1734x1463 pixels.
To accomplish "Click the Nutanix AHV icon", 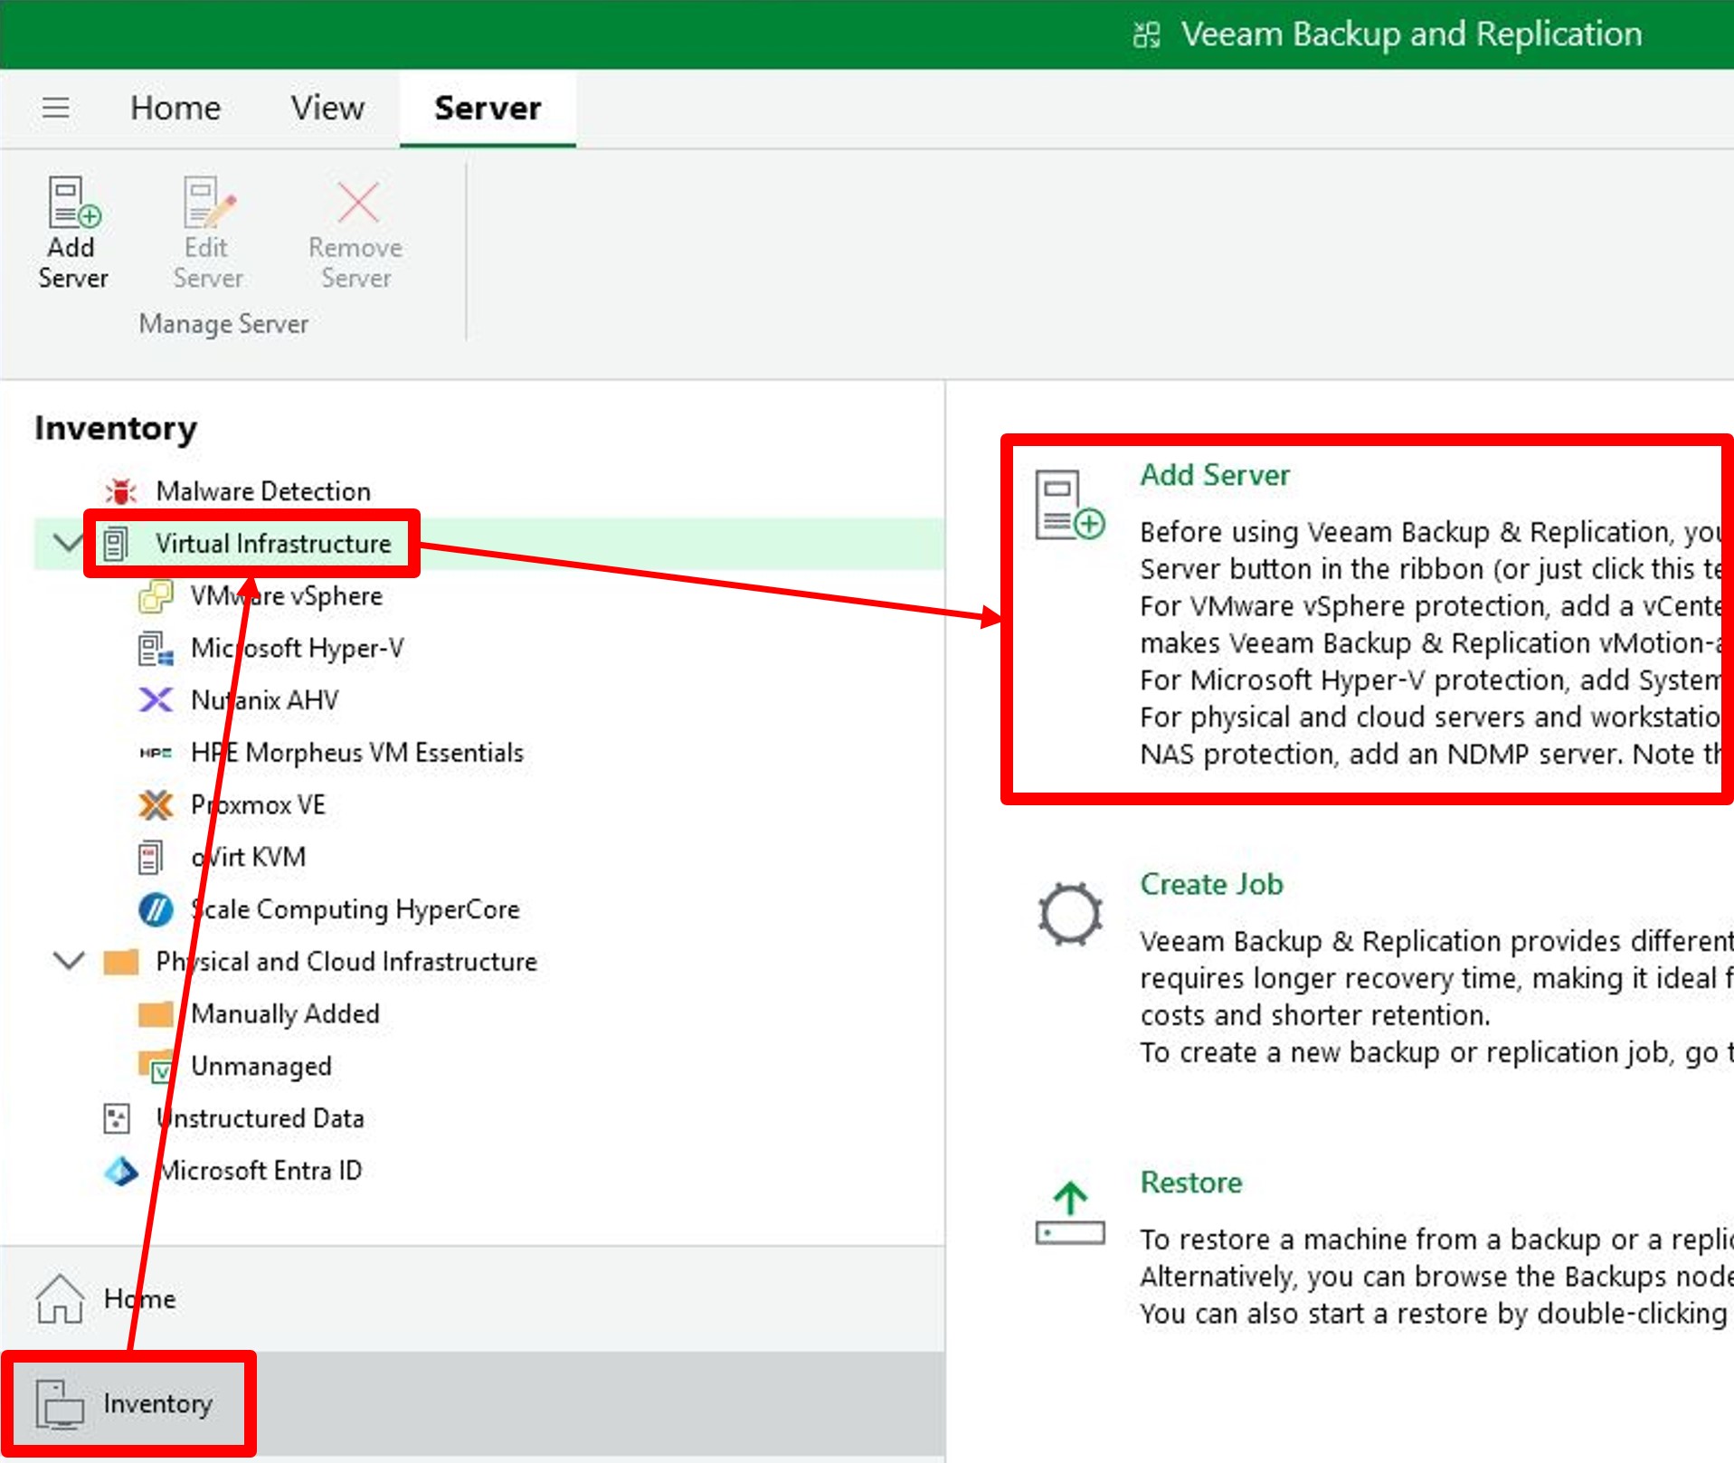I will (x=156, y=700).
